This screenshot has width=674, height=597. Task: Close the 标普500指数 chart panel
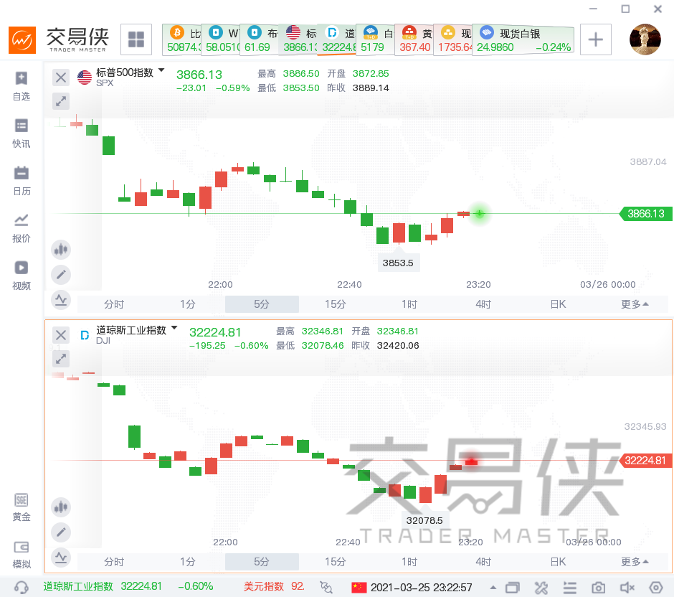[61, 77]
